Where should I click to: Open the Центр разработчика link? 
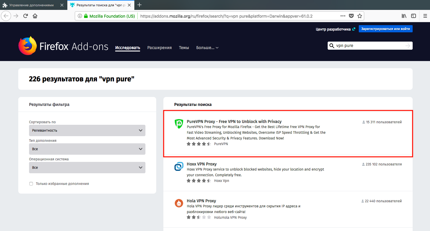(335, 29)
